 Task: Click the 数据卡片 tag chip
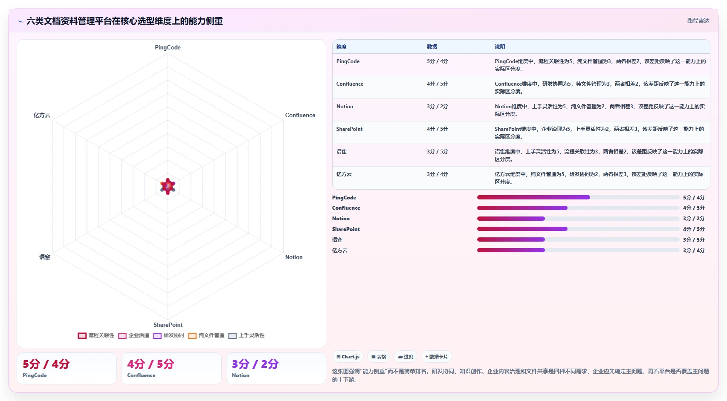click(437, 357)
